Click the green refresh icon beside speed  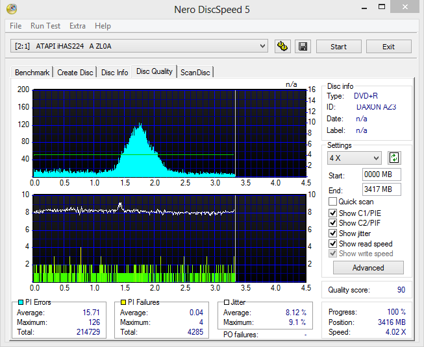pos(394,158)
